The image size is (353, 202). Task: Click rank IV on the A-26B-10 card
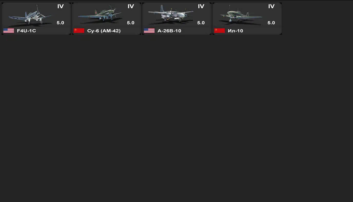201,6
